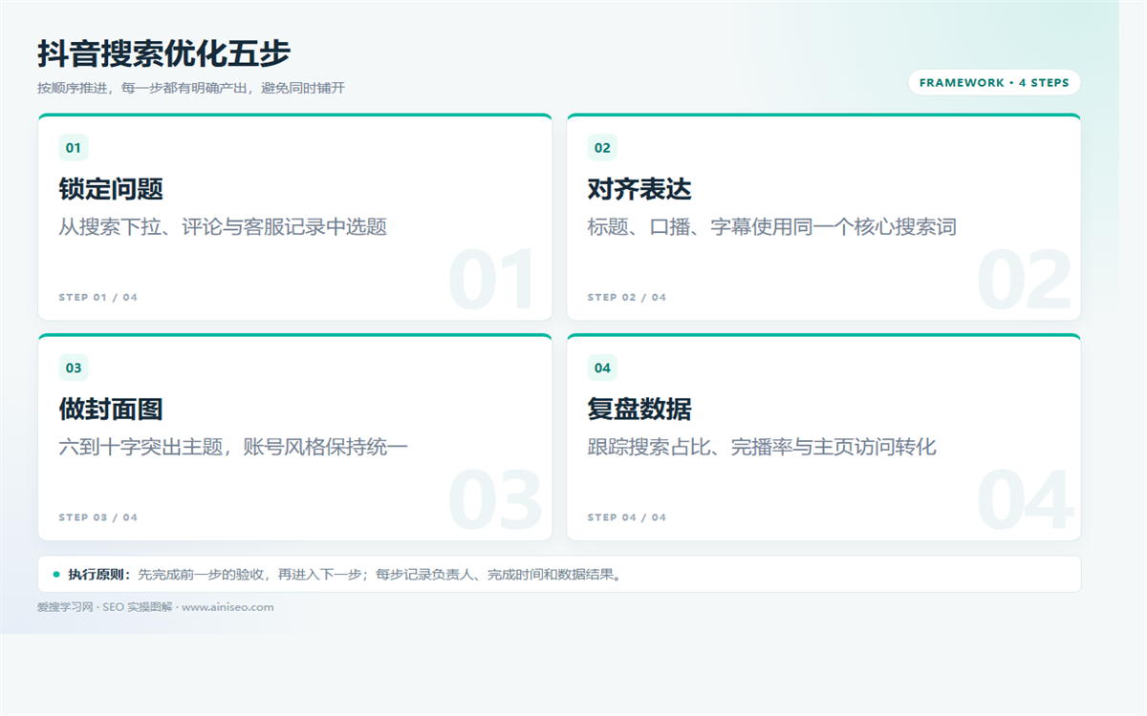Click text 六到十字突出主题，账号风格保持统一
The width and height of the screenshot is (1147, 716).
(x=234, y=447)
